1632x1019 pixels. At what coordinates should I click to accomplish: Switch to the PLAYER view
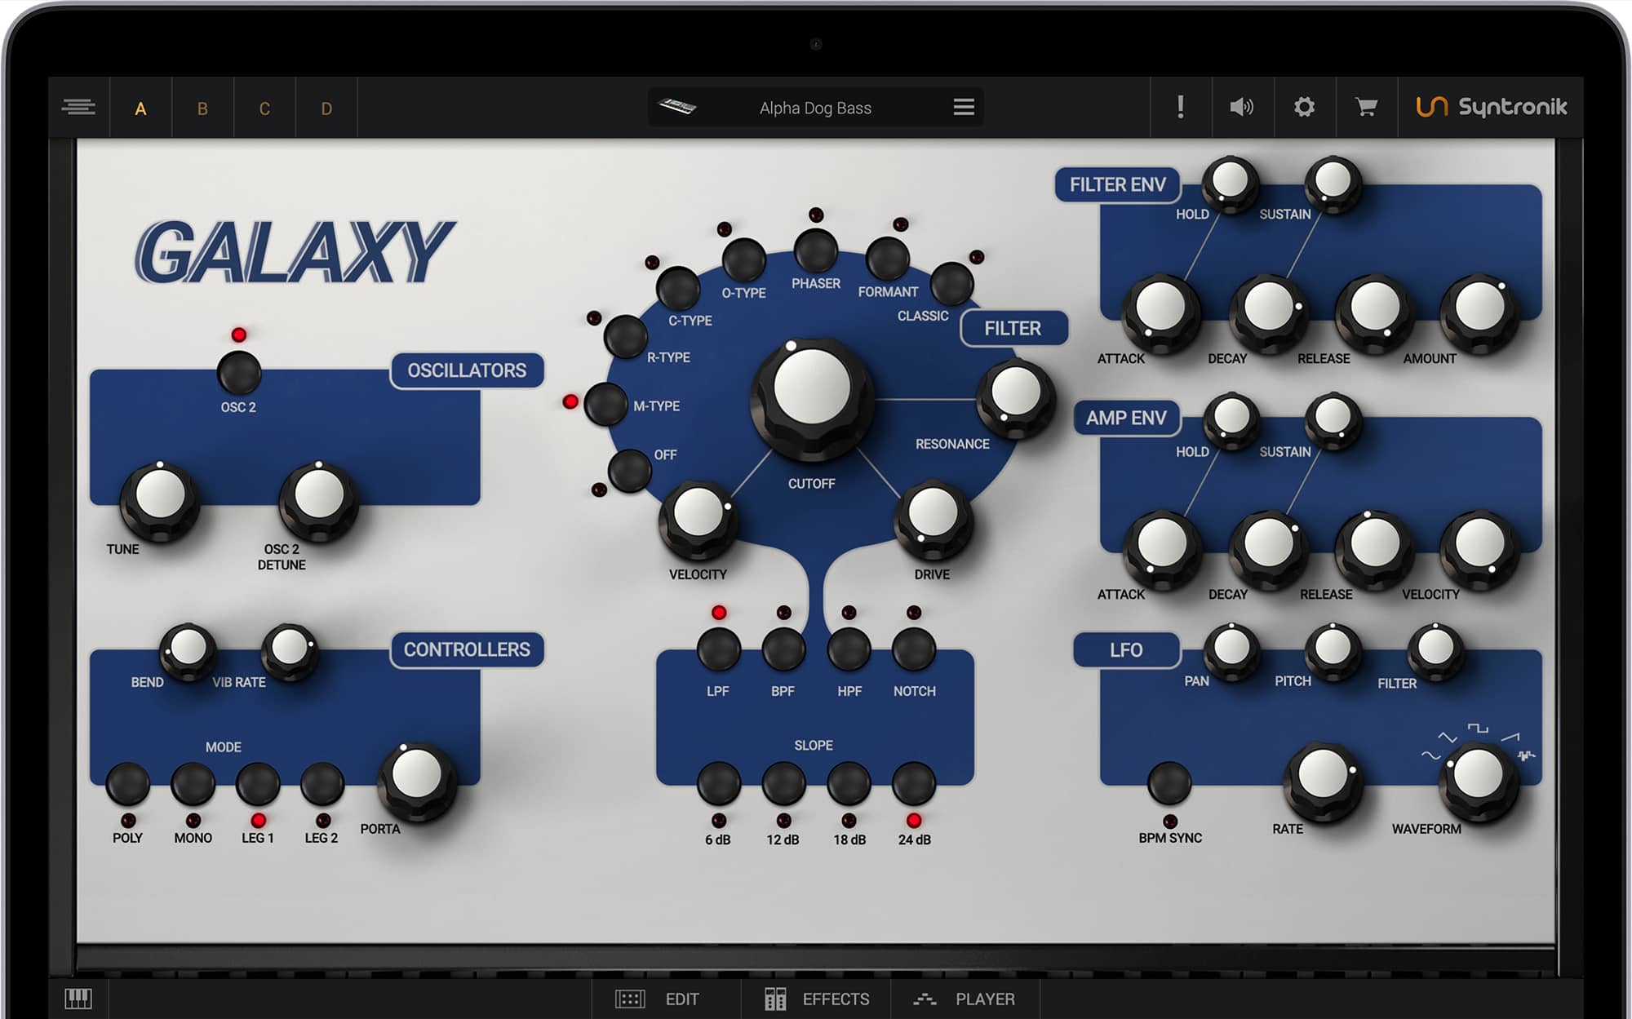coord(965,999)
